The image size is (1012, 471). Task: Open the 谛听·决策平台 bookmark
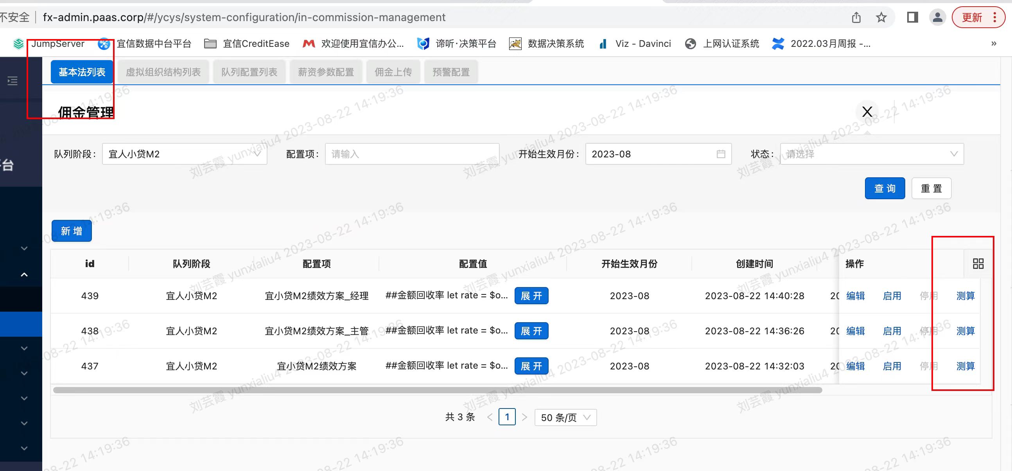457,44
